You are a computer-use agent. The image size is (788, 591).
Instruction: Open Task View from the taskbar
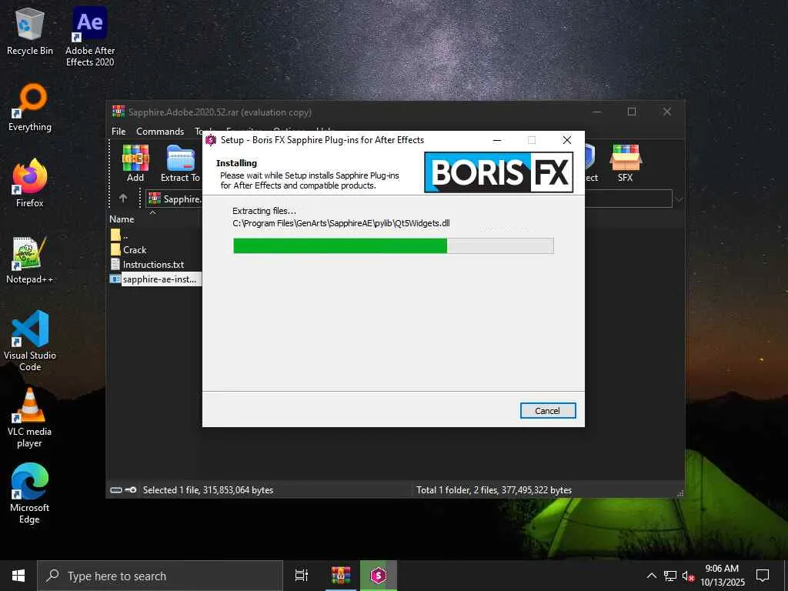point(302,576)
